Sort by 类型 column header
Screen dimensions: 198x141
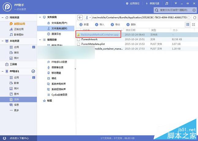(154, 30)
